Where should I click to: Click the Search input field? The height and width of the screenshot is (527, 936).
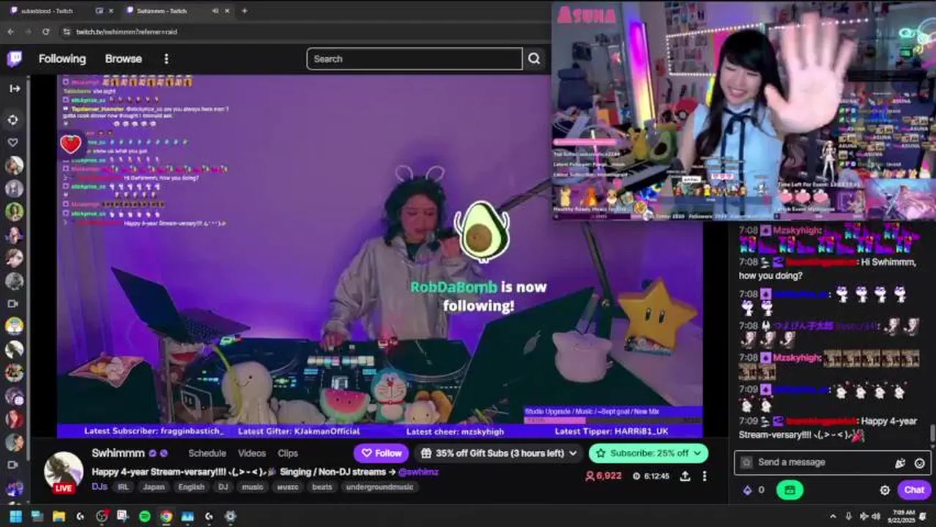pos(415,59)
